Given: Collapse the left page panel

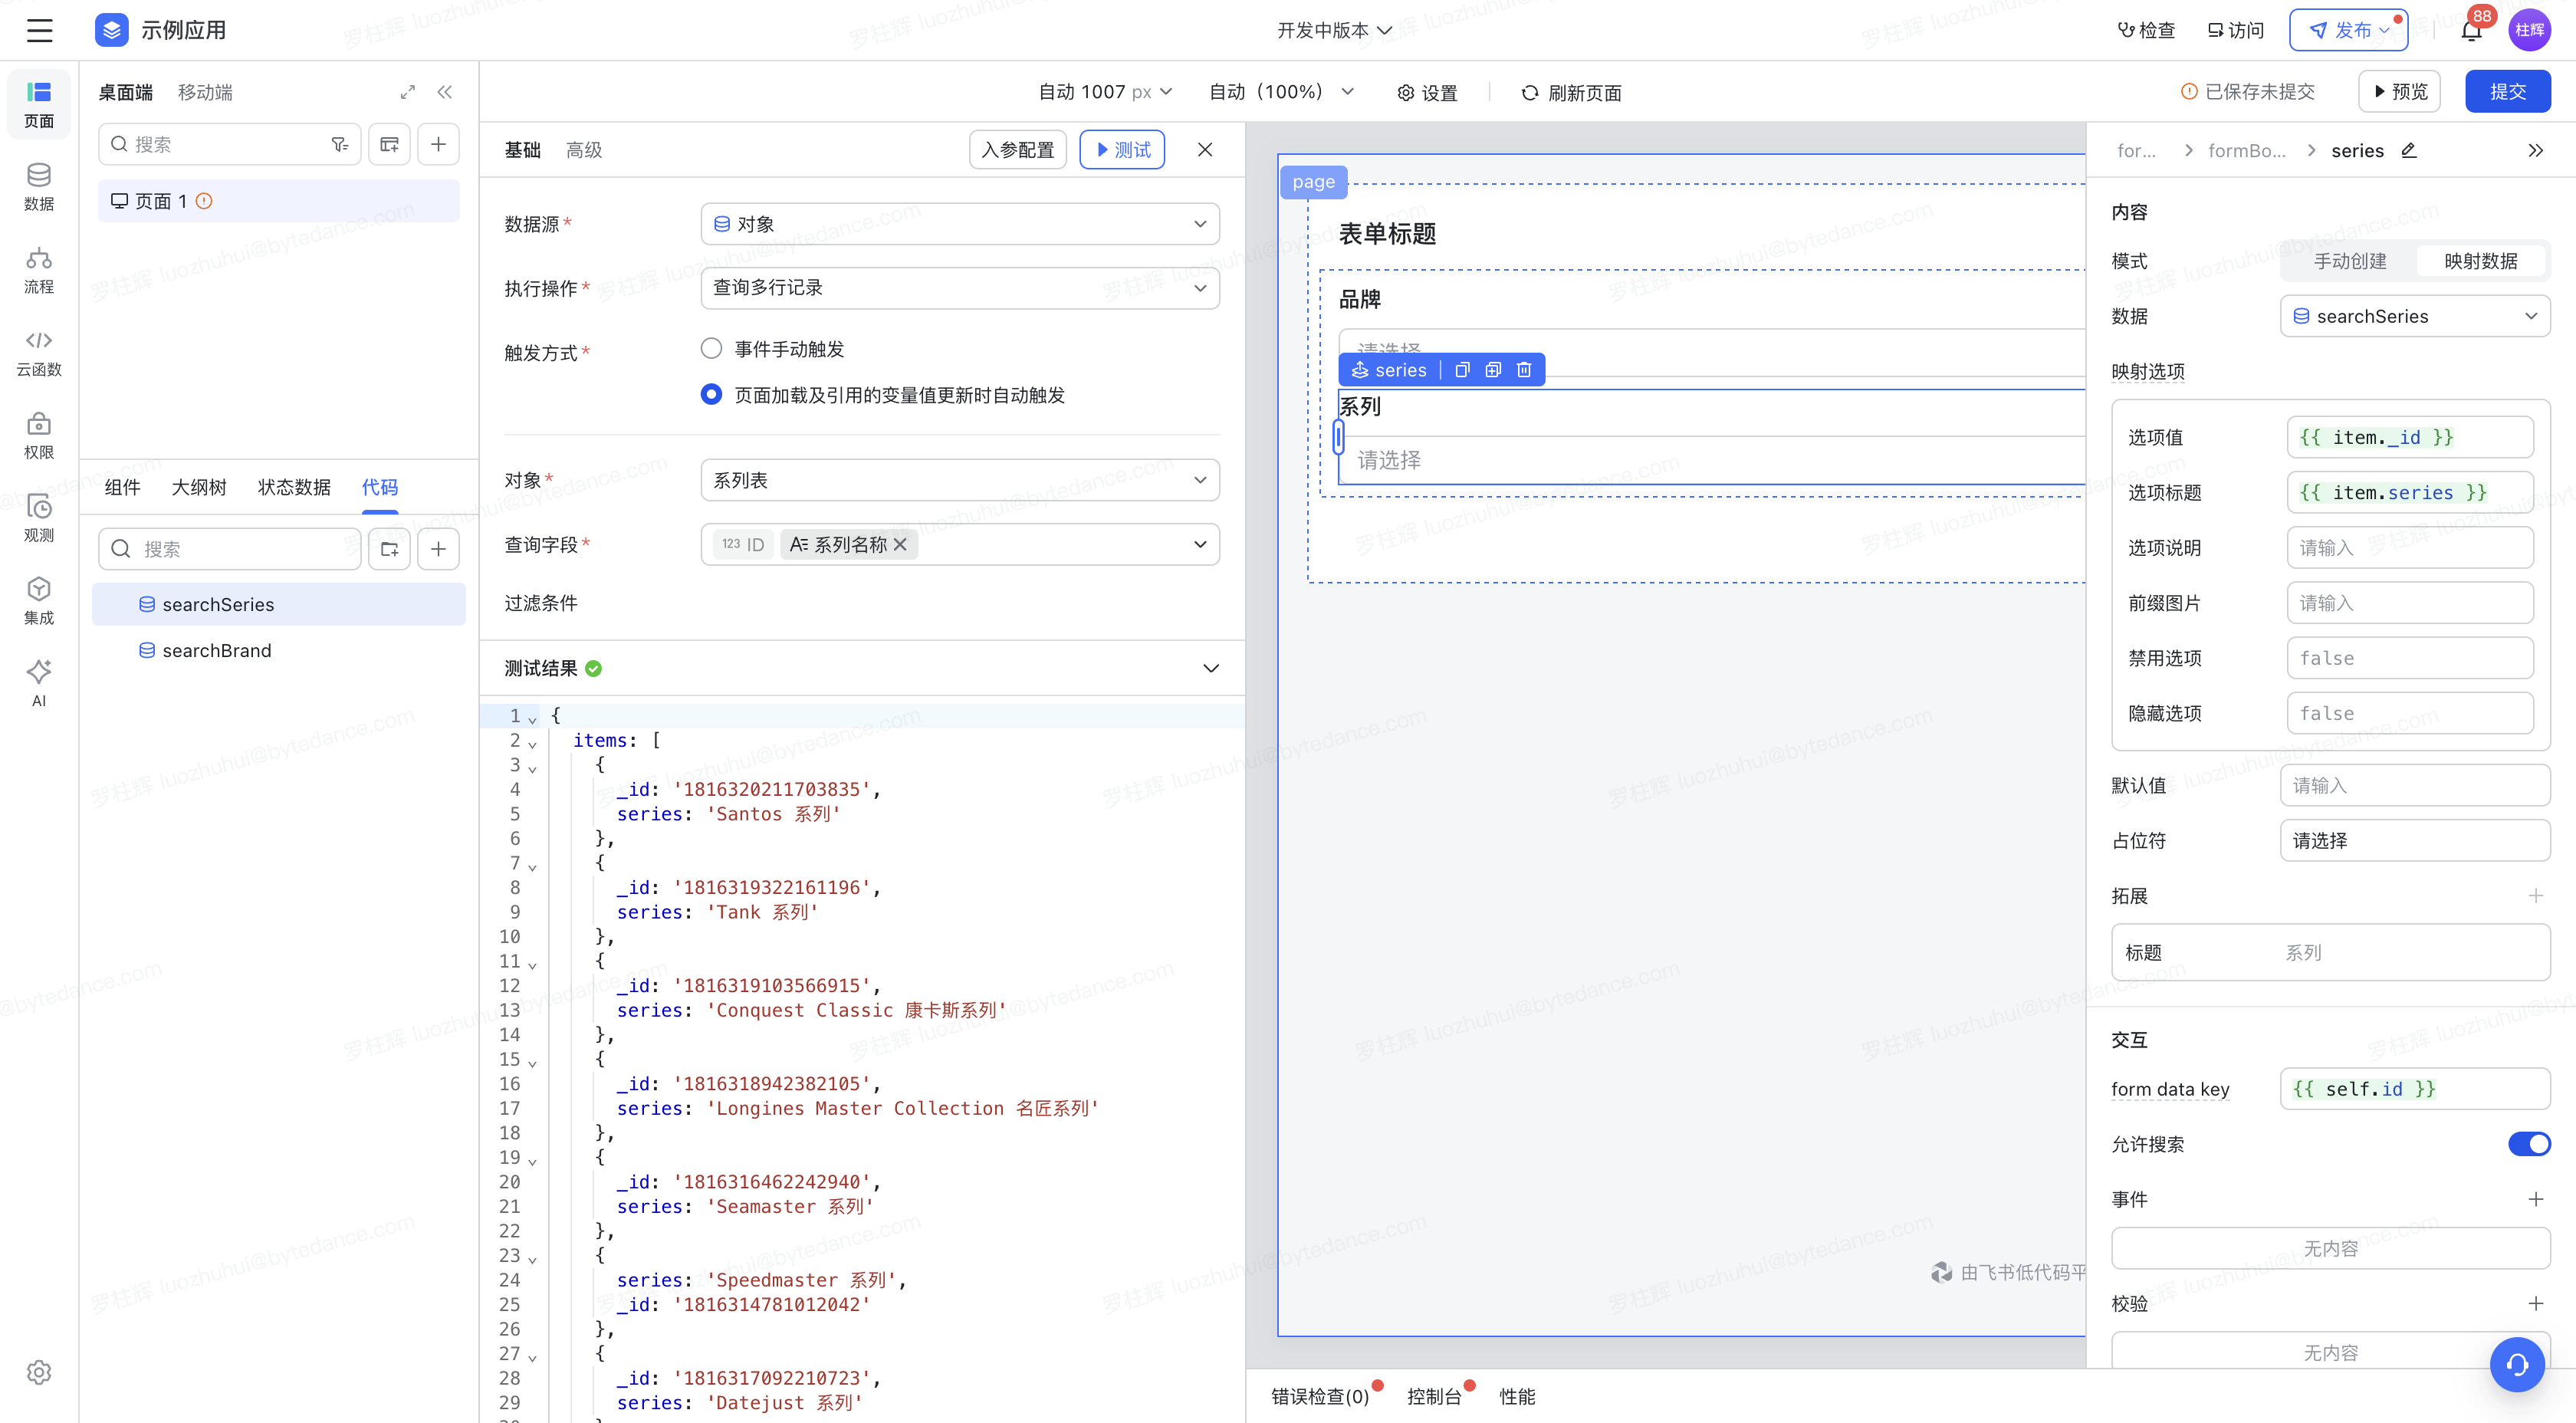Looking at the screenshot, I should click(445, 92).
